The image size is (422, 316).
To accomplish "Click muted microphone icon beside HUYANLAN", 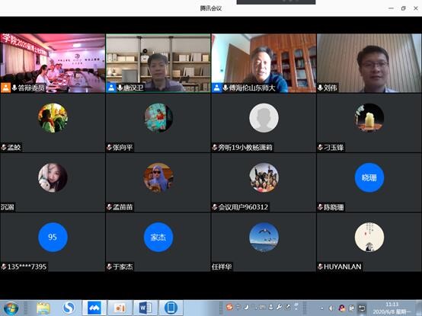I will tap(320, 267).
